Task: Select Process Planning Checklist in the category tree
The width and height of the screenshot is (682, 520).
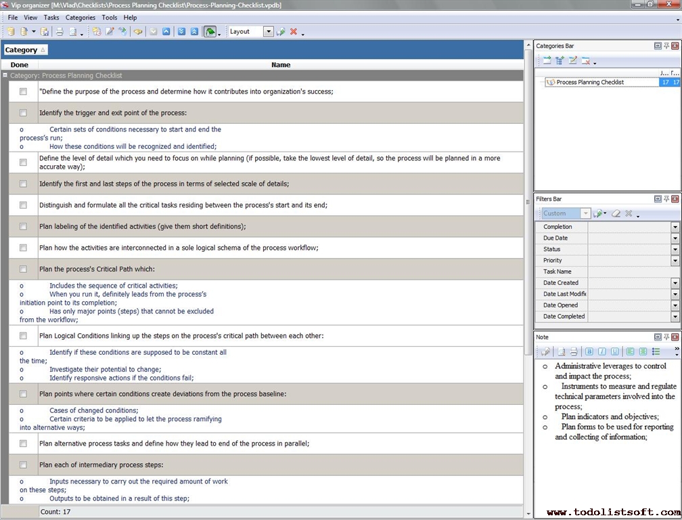Action: [x=589, y=82]
